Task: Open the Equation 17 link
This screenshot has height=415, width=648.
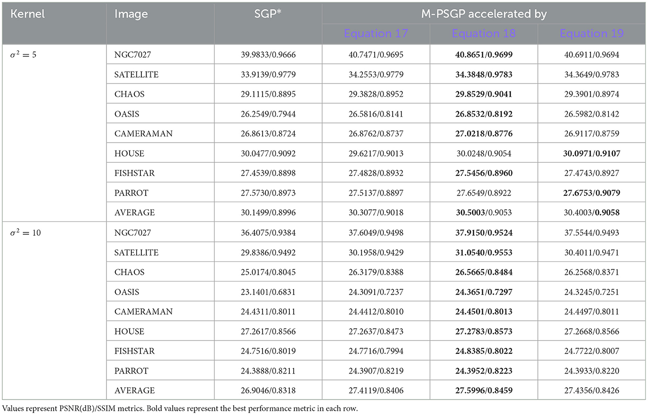Action: [376, 34]
